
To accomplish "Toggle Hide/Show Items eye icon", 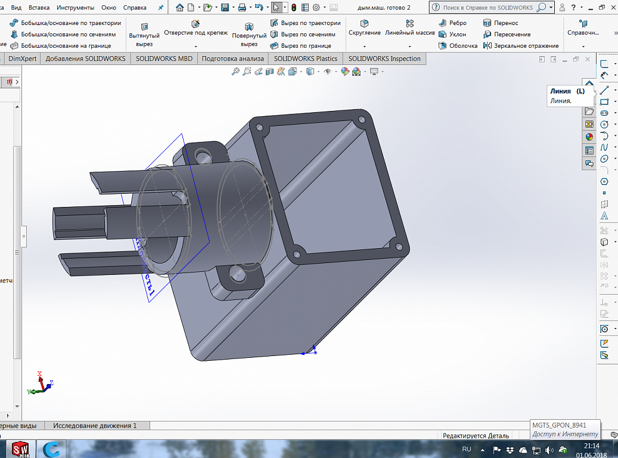I will tap(328, 72).
